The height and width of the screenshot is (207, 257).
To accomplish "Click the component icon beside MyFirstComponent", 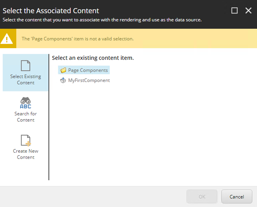I will pyautogui.click(x=63, y=80).
